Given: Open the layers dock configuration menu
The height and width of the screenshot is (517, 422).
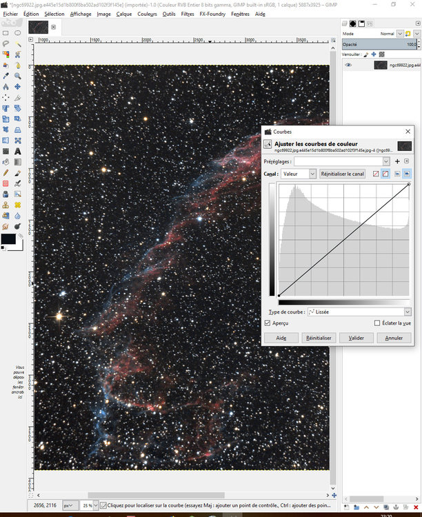Looking at the screenshot, I should tap(418, 23).
